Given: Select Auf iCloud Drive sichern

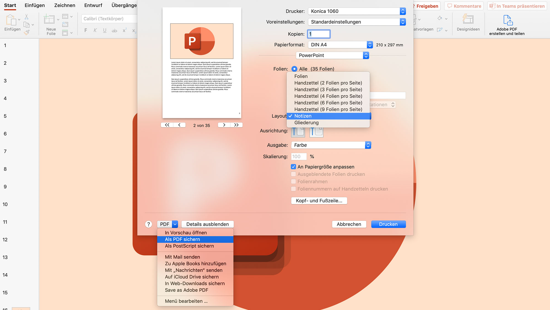Looking at the screenshot, I should pos(195,277).
